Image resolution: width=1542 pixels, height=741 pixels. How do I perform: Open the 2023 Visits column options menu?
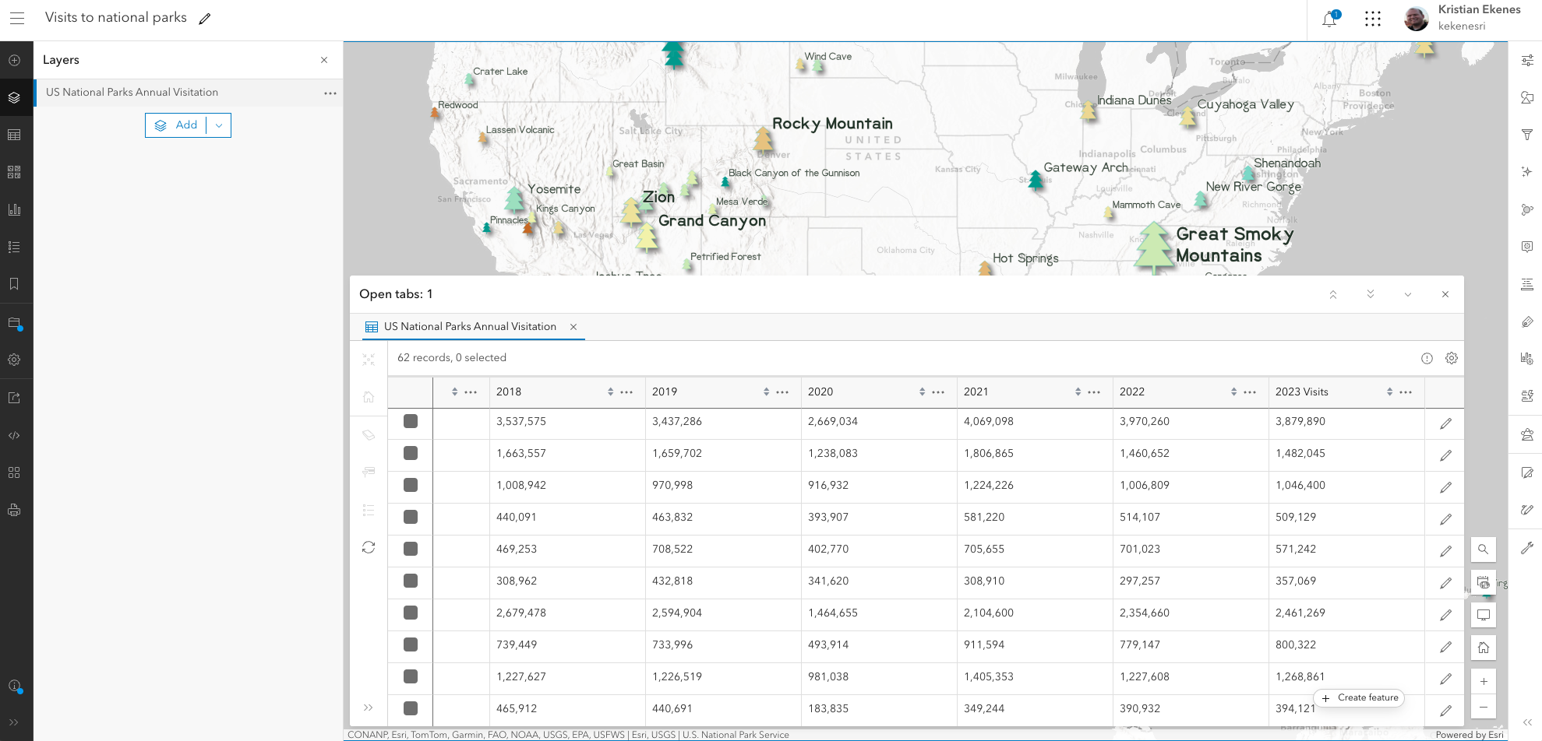pos(1406,392)
